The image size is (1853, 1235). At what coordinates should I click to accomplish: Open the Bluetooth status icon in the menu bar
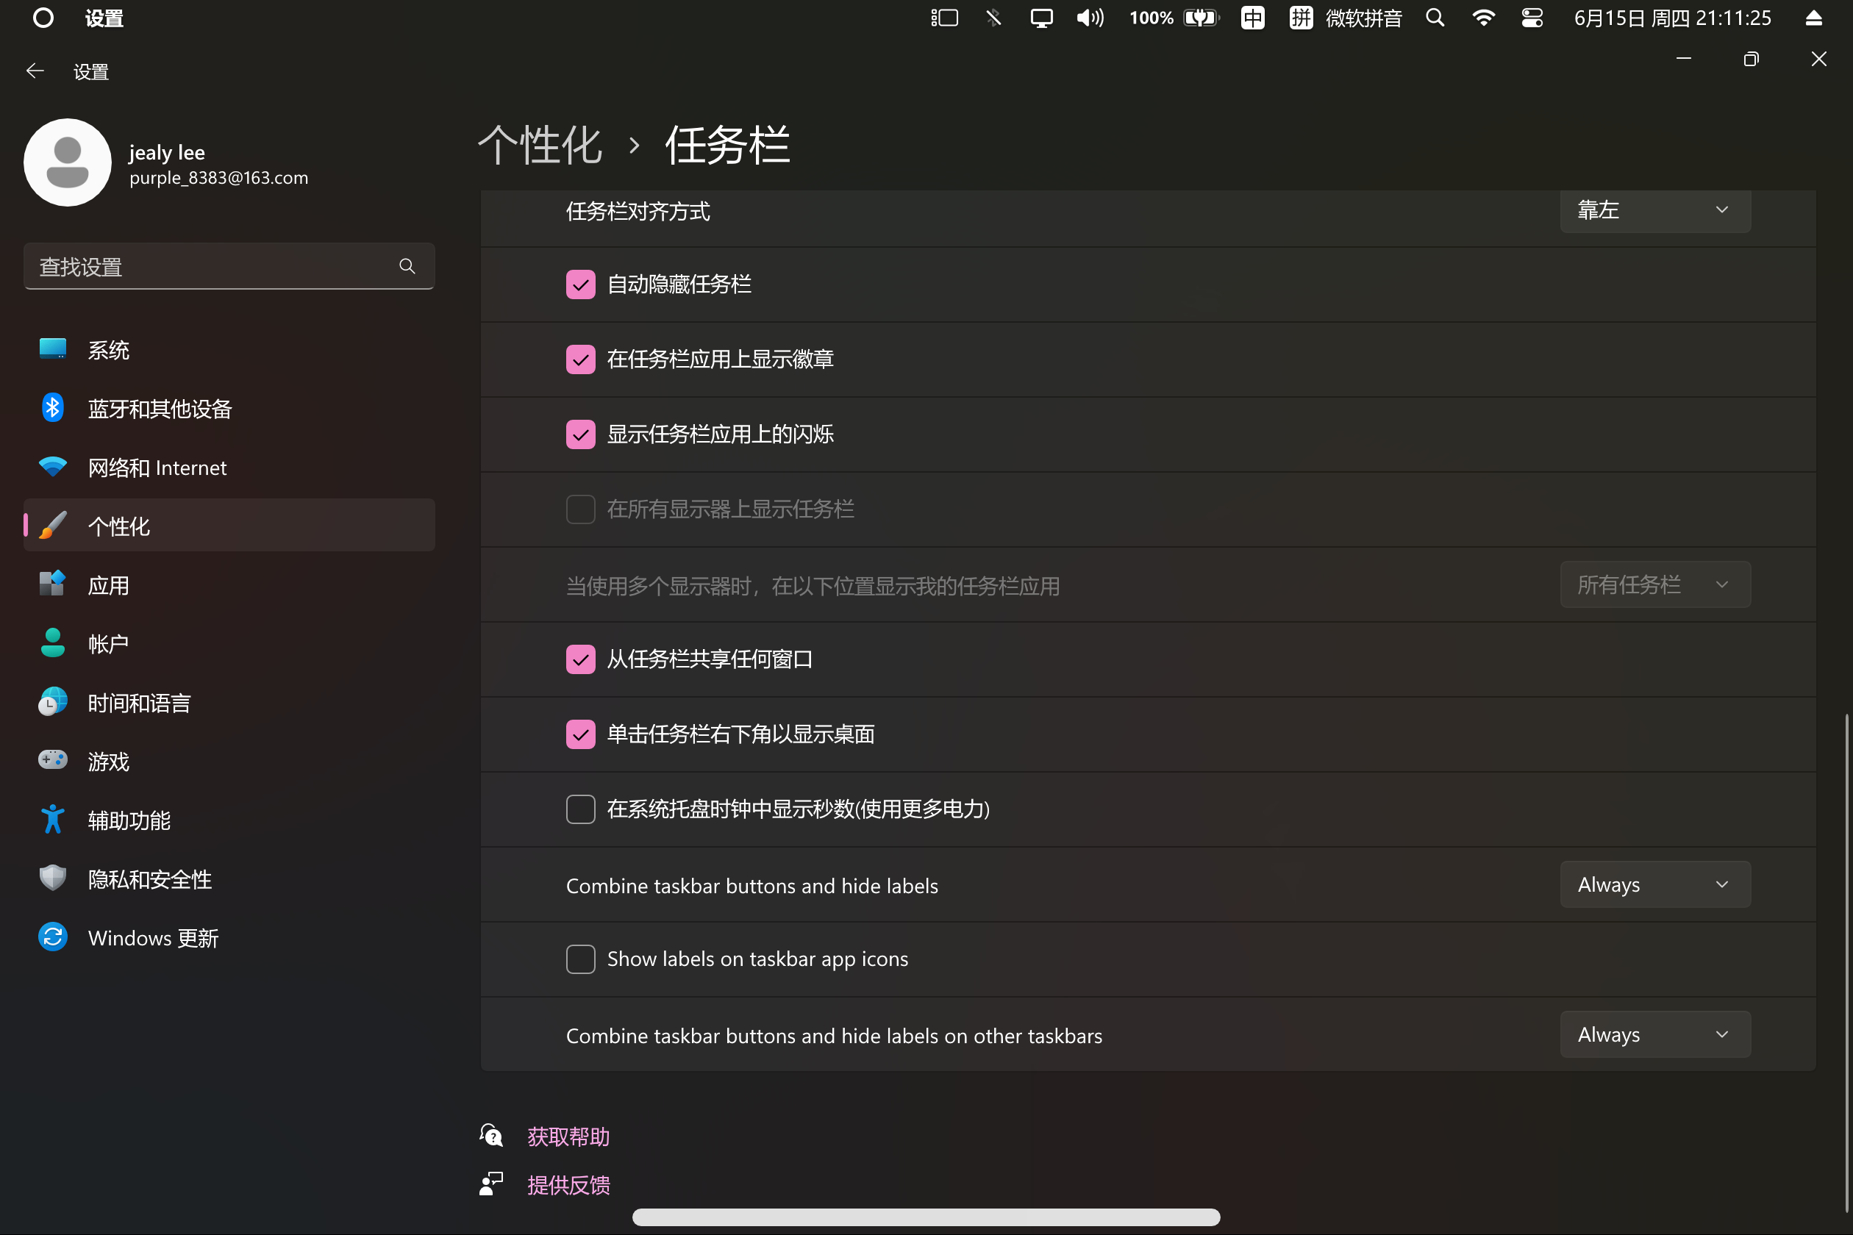(993, 18)
